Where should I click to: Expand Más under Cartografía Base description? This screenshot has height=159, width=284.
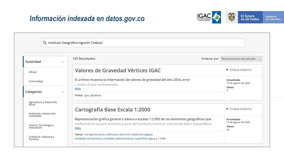pos(78,128)
